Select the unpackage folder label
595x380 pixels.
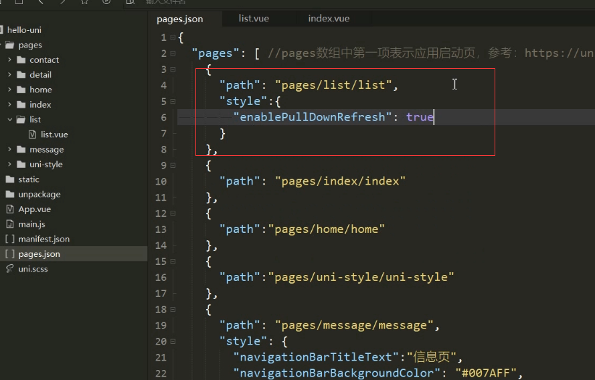39,194
